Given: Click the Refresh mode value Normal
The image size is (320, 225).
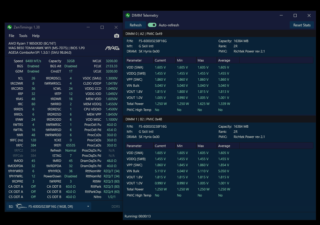Looking at the screenshot, I should click(x=71, y=150).
